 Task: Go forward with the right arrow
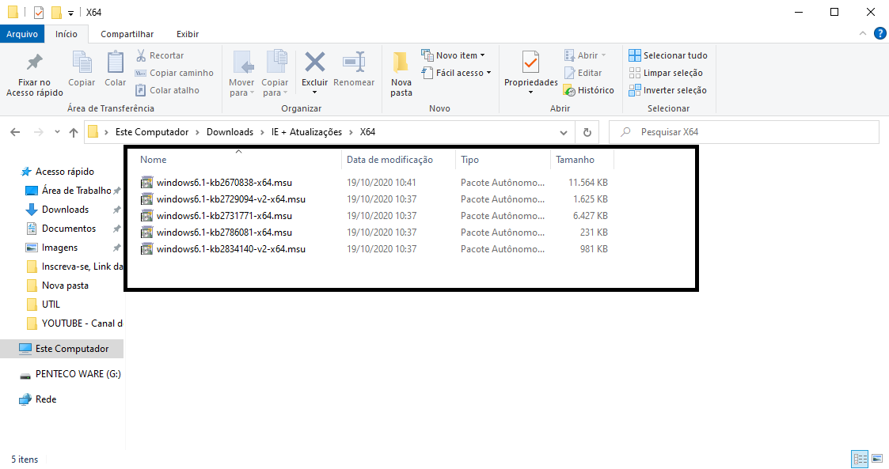point(39,132)
